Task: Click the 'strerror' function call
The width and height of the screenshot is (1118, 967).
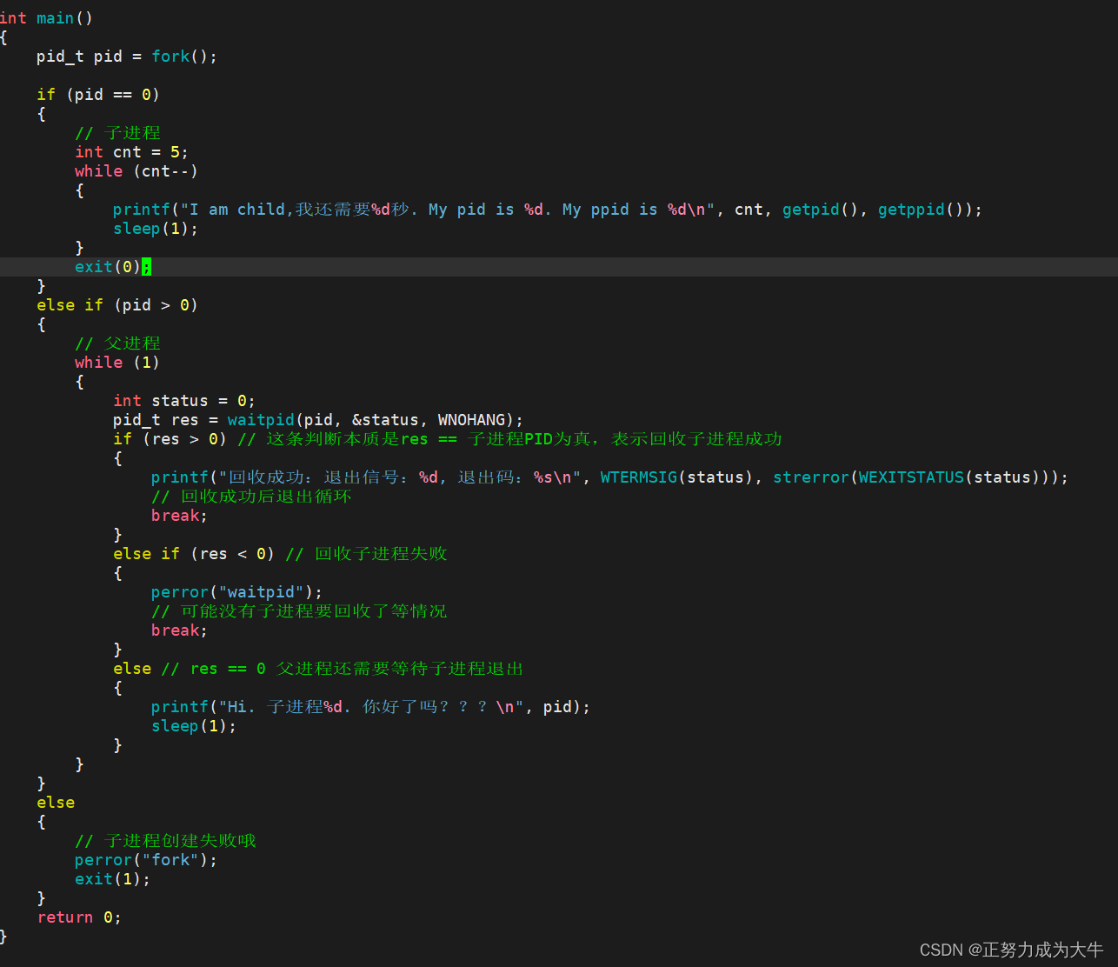Action: tap(811, 477)
